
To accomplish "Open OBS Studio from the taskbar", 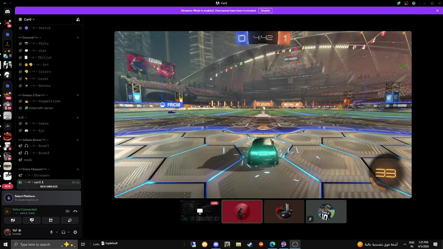I will pos(295,244).
